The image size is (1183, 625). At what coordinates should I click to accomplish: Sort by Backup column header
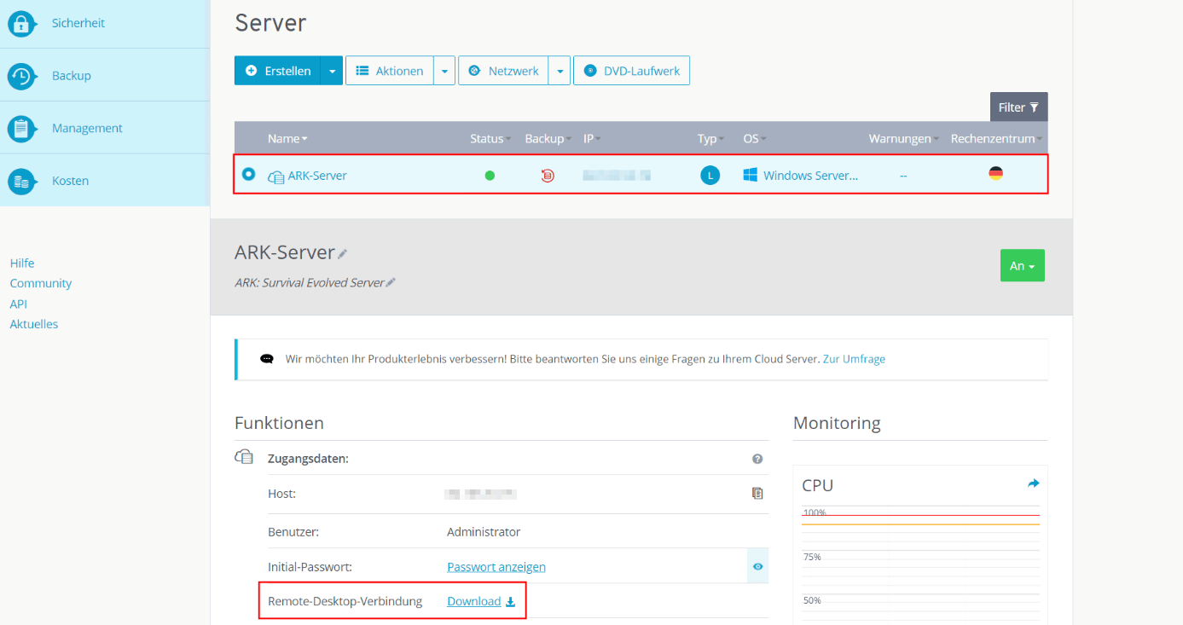(x=548, y=138)
